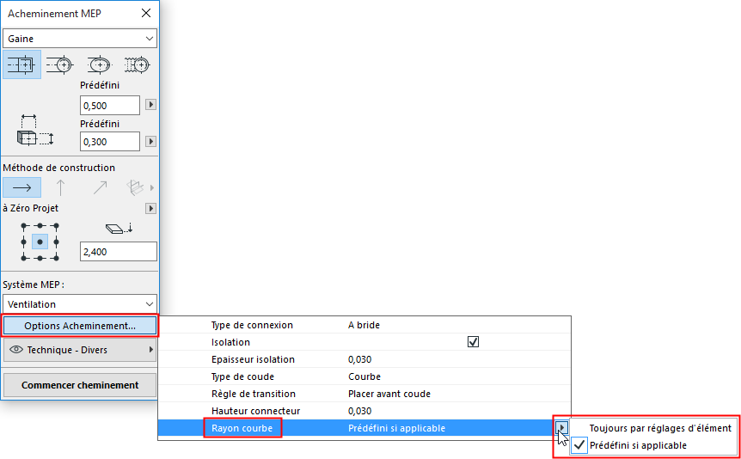Select the Type de connexion row
Viewport: 741px width, 459px height.
tap(364, 325)
